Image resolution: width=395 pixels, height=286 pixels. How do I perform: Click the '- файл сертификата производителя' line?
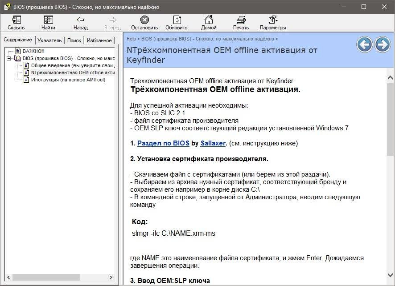pyautogui.click(x=185, y=121)
